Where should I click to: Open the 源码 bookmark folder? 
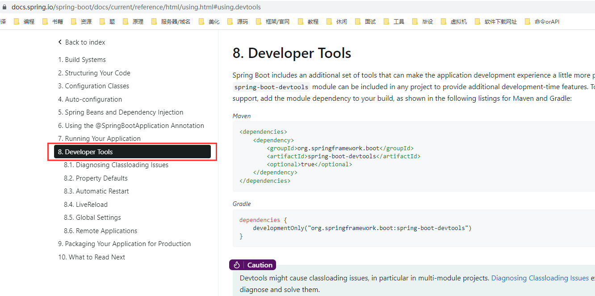click(238, 21)
